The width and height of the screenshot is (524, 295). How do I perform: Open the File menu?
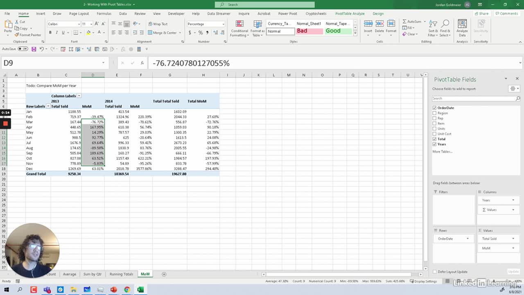point(7,14)
